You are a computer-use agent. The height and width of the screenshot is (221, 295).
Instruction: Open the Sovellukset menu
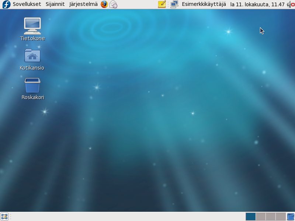tap(27, 4)
